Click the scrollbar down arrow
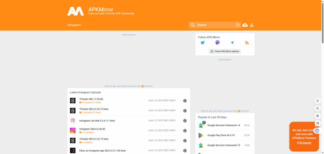Screen dimensions: 324x154 pyautogui.click(x=322, y=152)
